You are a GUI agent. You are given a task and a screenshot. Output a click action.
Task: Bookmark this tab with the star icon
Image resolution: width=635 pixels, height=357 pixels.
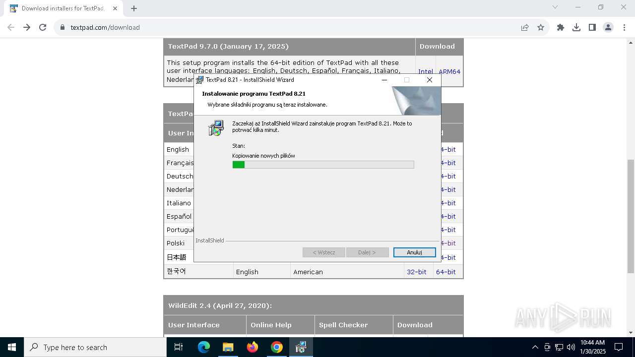[x=541, y=27]
